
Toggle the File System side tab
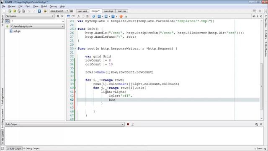click(x=3, y=137)
